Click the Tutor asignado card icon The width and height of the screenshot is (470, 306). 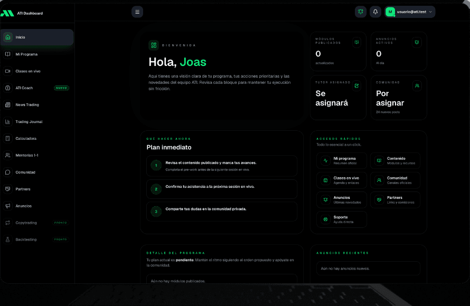pos(356,85)
